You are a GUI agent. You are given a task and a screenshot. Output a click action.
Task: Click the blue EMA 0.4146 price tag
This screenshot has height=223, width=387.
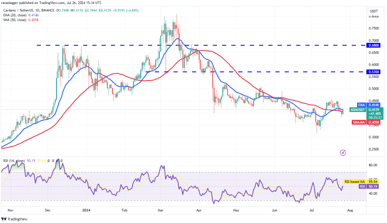(368, 105)
